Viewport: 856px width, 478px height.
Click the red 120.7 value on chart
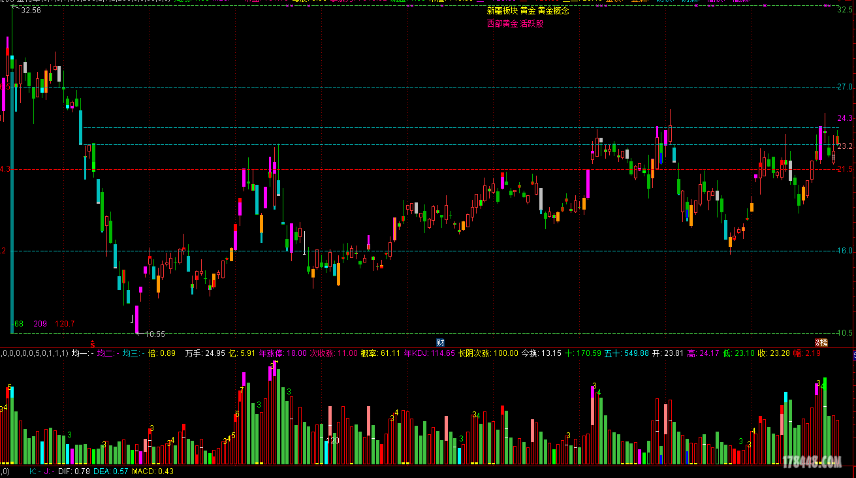coord(65,323)
